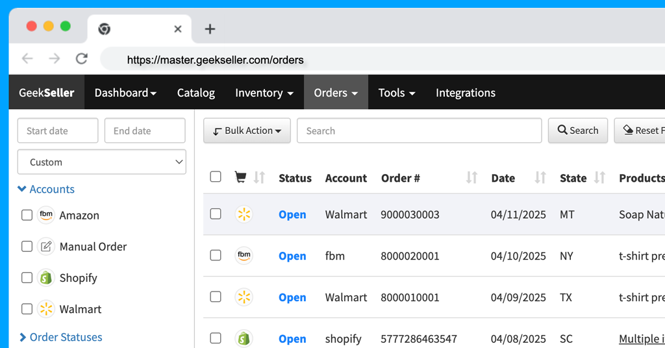
Task: Click the Chrome favicon on tab
Action: (x=105, y=29)
